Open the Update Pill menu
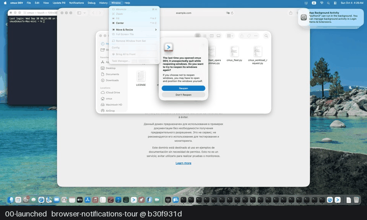This screenshot has width=367, height=220. [59, 3]
